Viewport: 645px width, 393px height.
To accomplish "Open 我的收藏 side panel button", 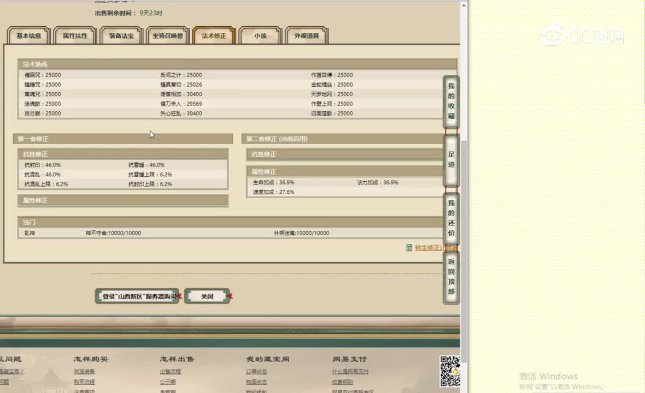I will pos(451,101).
